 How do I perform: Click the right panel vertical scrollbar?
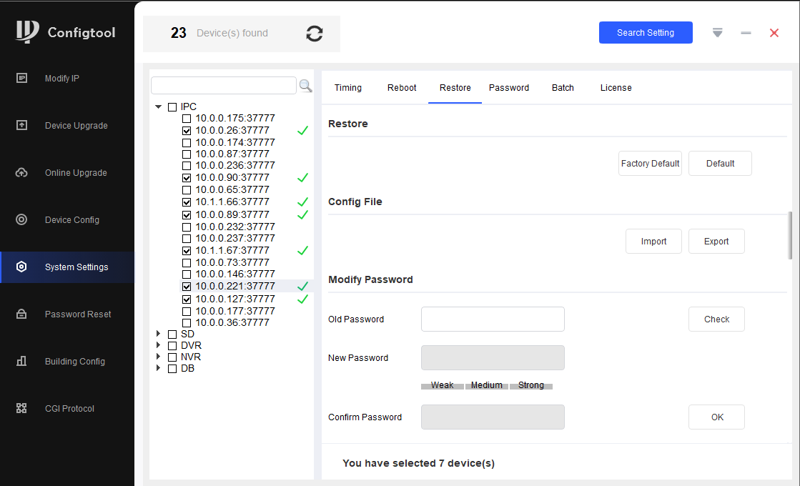coord(790,236)
